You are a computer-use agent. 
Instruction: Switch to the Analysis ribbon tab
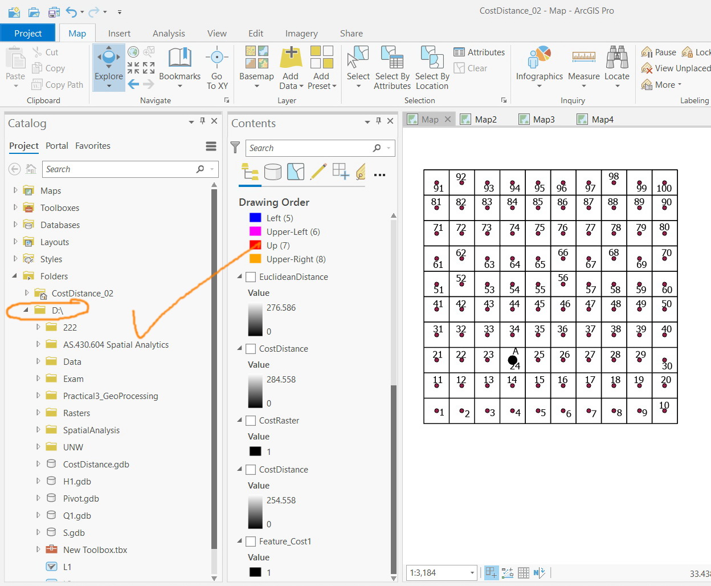169,34
